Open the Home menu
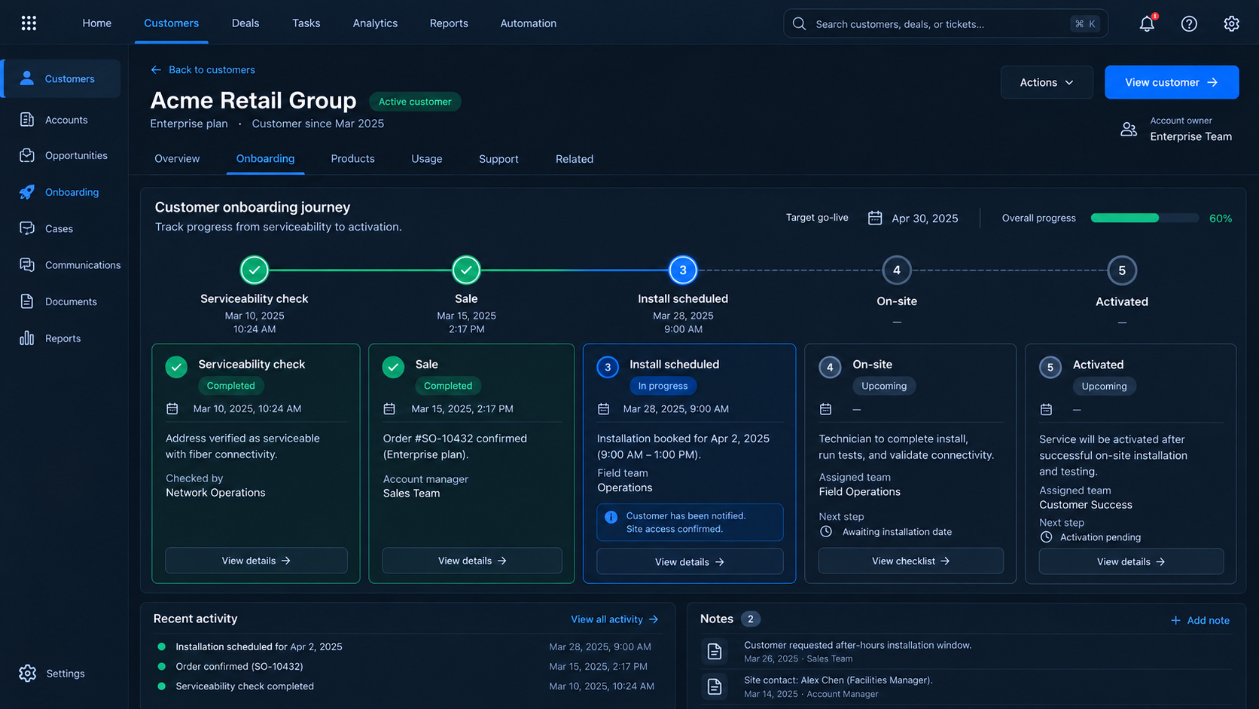The image size is (1259, 709). click(x=96, y=23)
